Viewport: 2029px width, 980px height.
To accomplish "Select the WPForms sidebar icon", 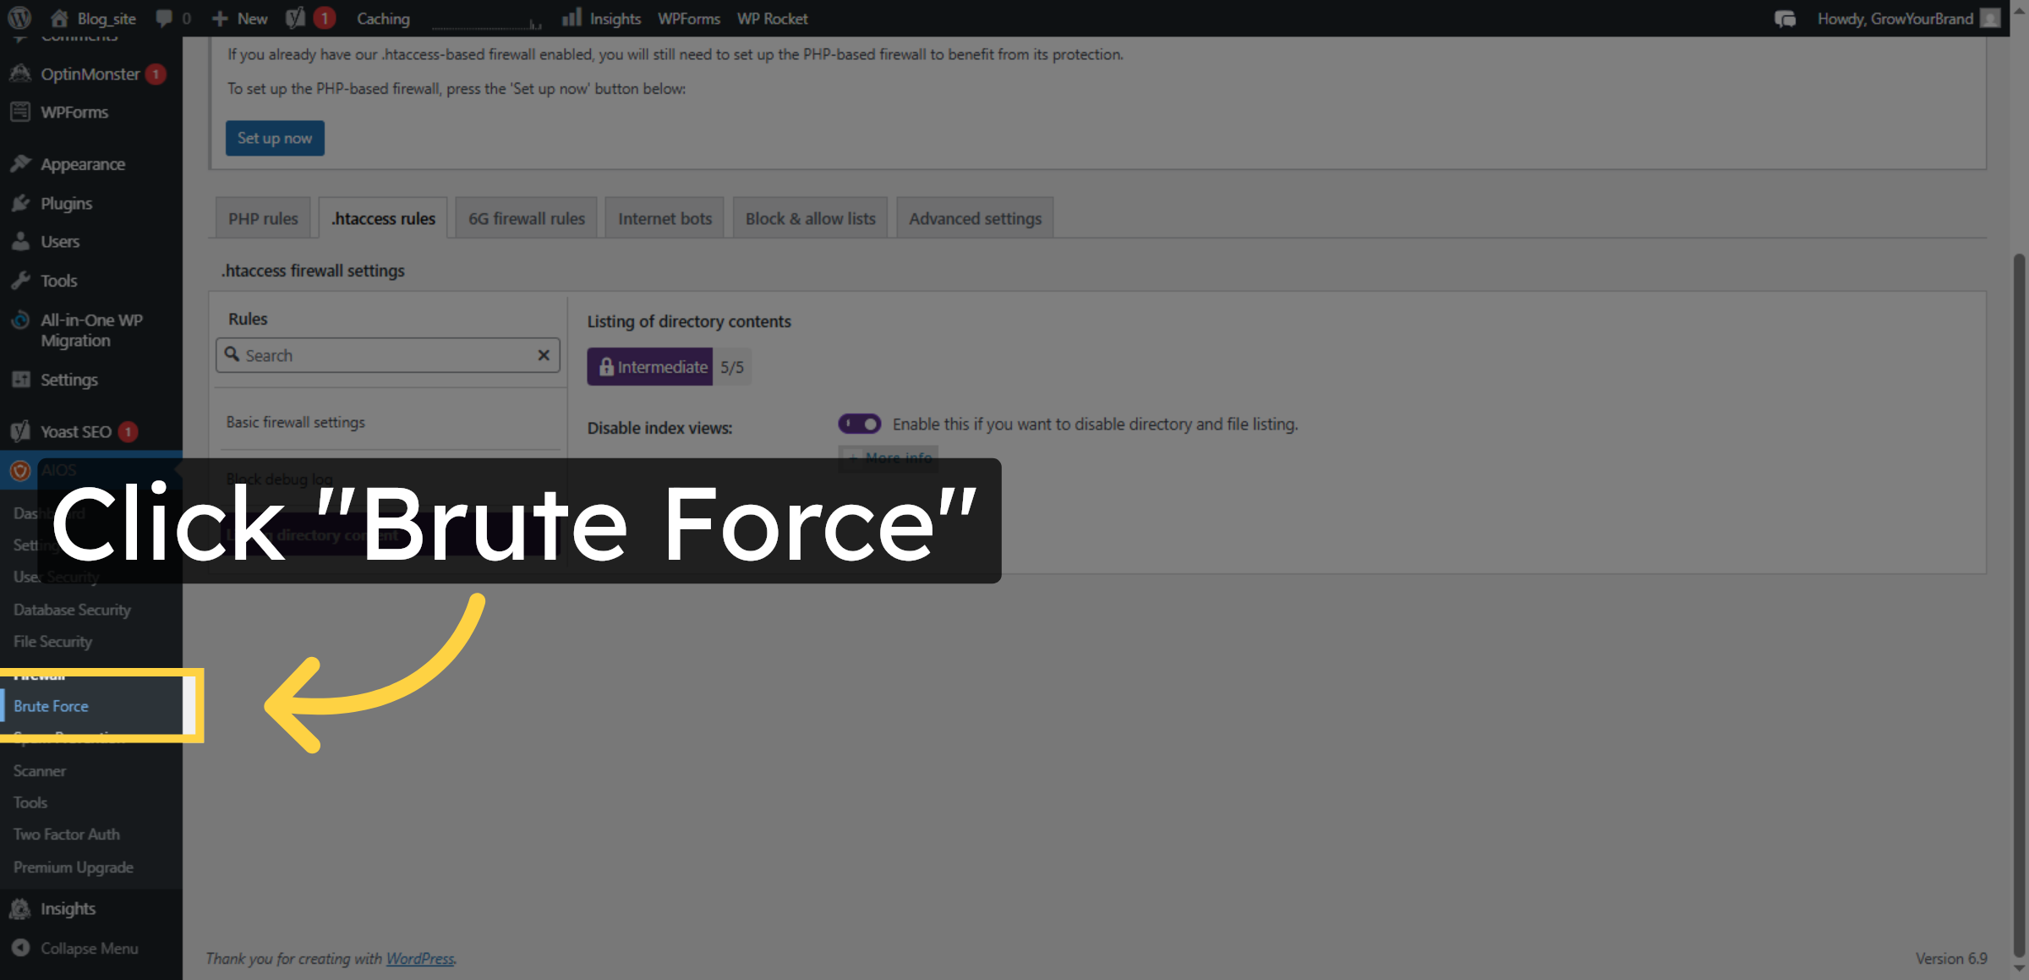I will [x=20, y=112].
